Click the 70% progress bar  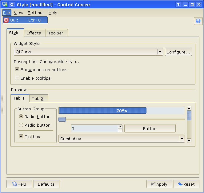point(122,110)
